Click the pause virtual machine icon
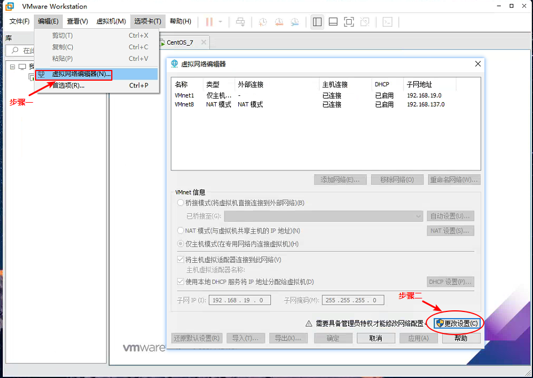Viewport: 533px width, 378px height. [209, 21]
